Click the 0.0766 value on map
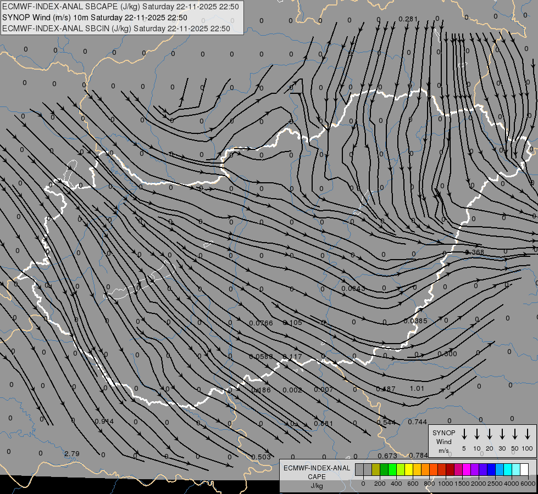 pos(261,323)
